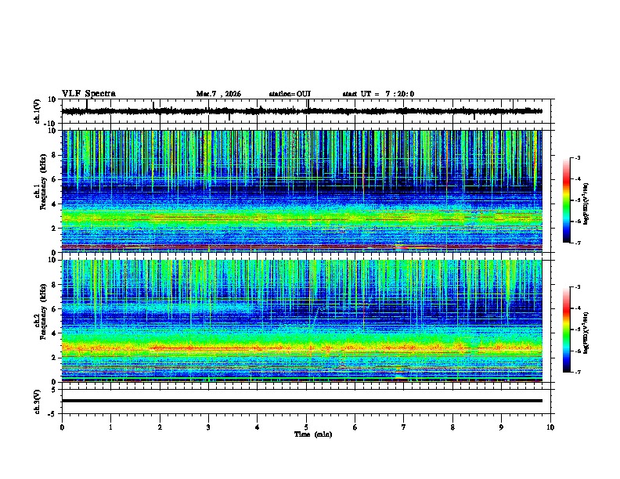Click time axis tick label "2"
The image size is (620, 479).
click(x=160, y=427)
